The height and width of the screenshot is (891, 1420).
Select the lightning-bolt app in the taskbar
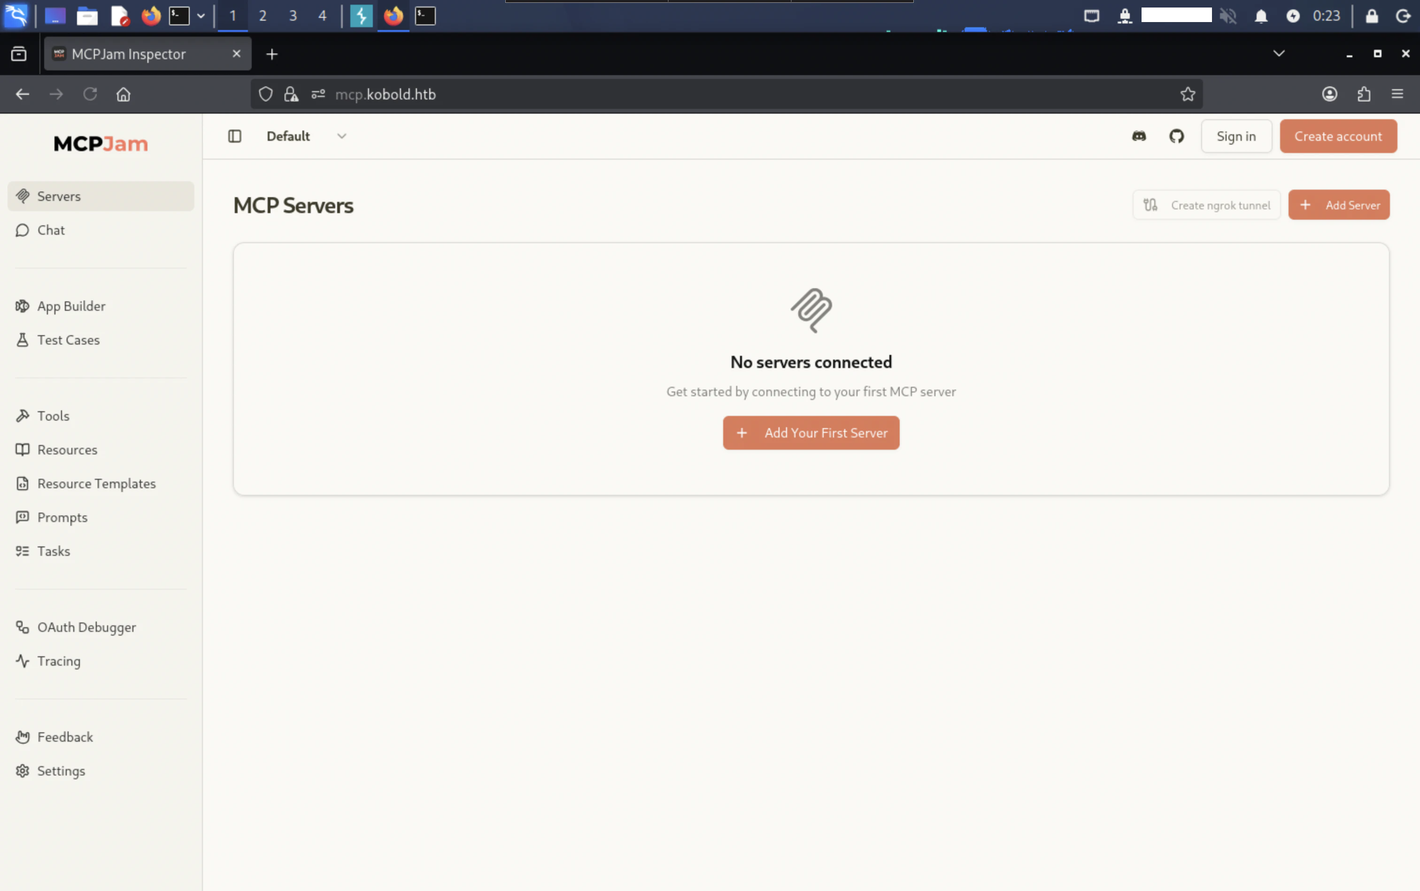(361, 16)
